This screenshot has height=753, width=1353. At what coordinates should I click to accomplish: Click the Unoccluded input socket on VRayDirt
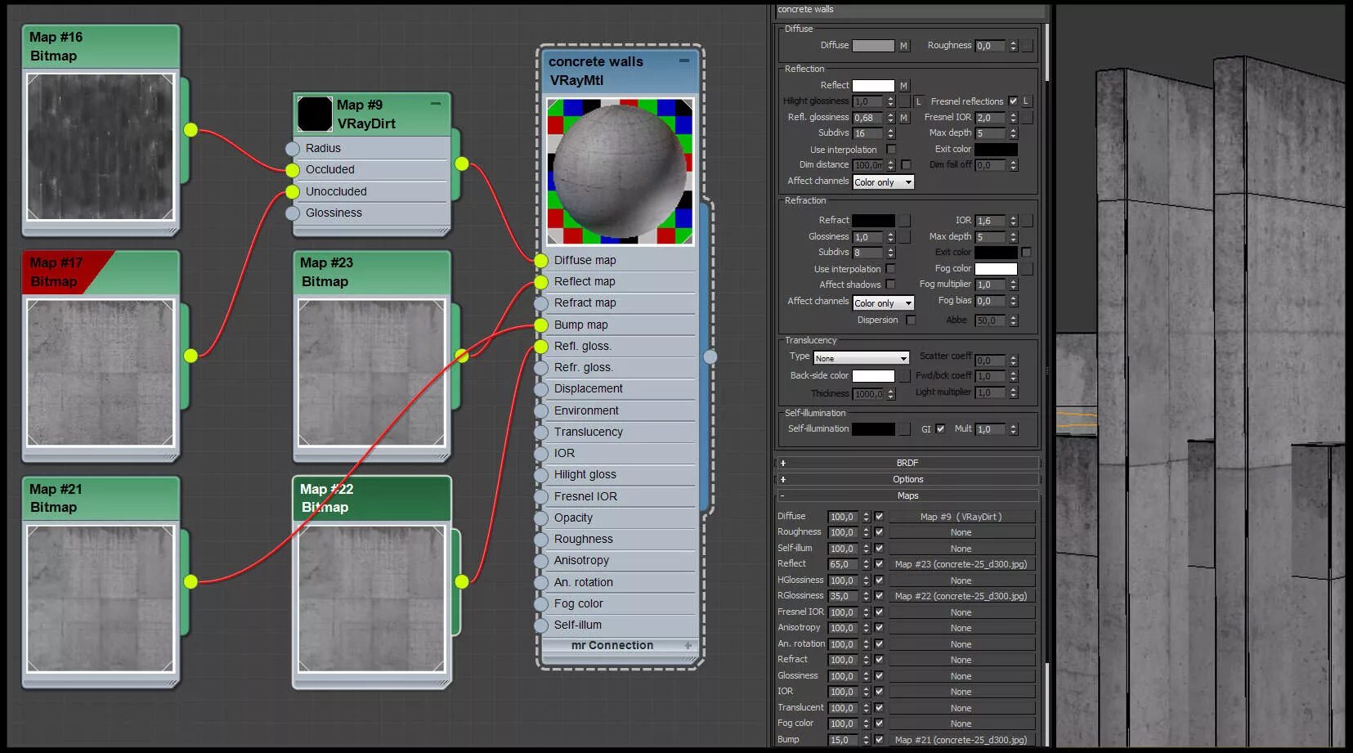(x=293, y=192)
